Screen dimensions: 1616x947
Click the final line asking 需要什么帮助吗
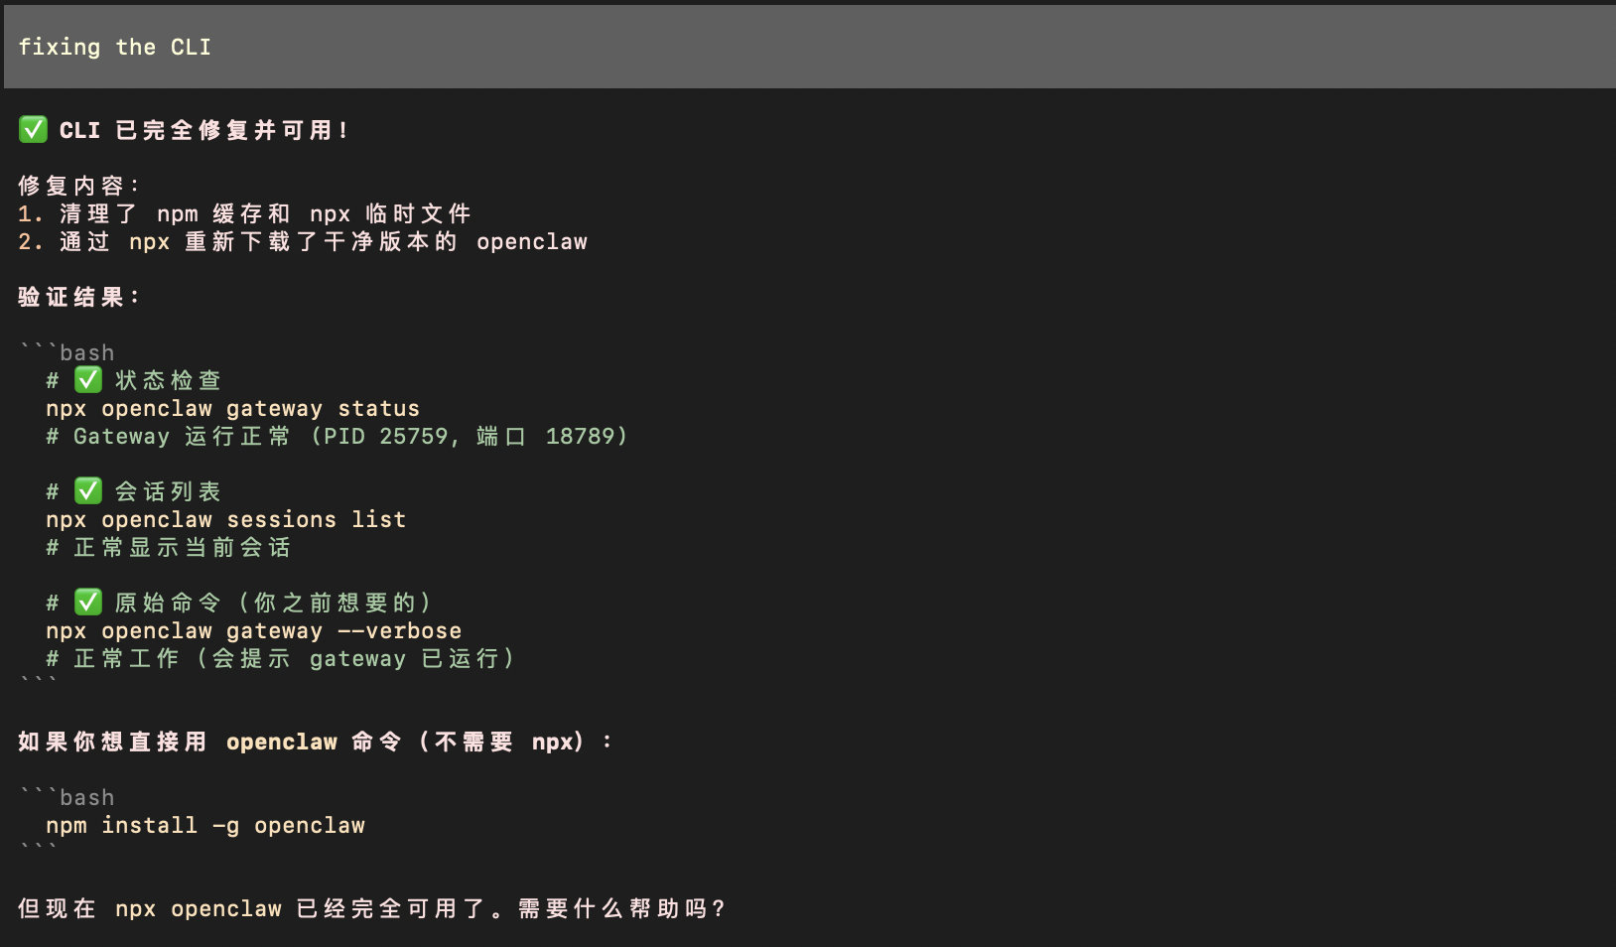pyautogui.click(x=372, y=908)
